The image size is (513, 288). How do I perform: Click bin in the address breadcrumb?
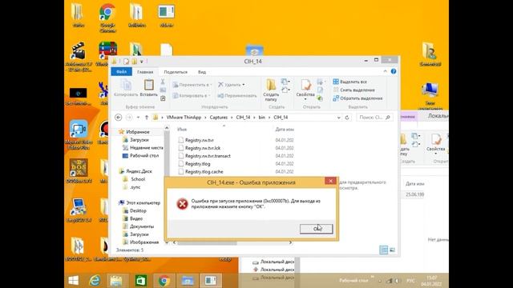click(262, 118)
